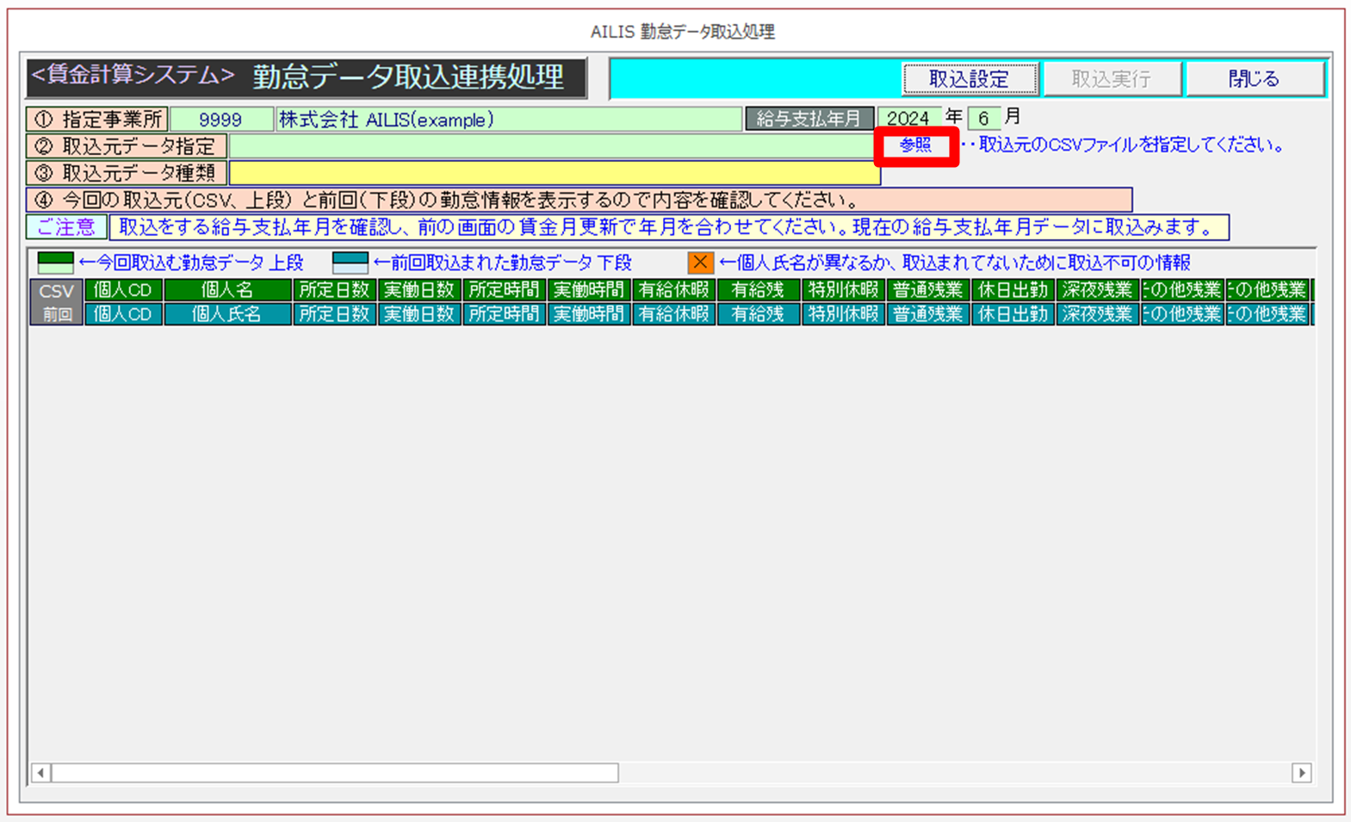This screenshot has height=822, width=1351.
Task: Click the horizontal scrollbar left arrow
Action: (40, 773)
